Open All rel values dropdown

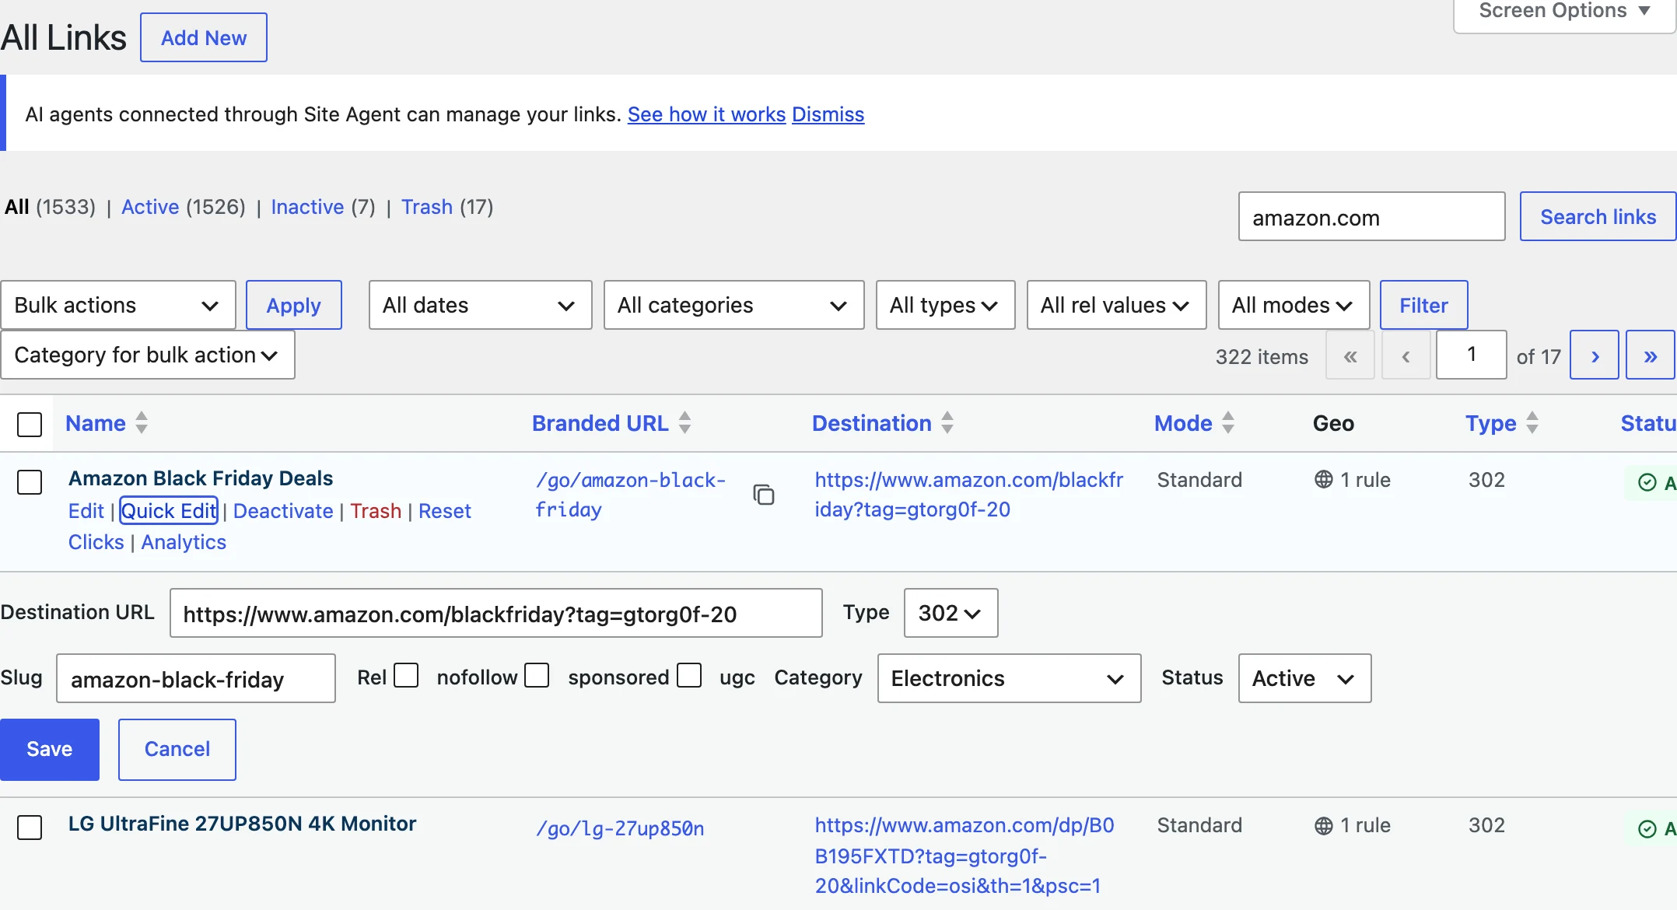[1117, 305]
